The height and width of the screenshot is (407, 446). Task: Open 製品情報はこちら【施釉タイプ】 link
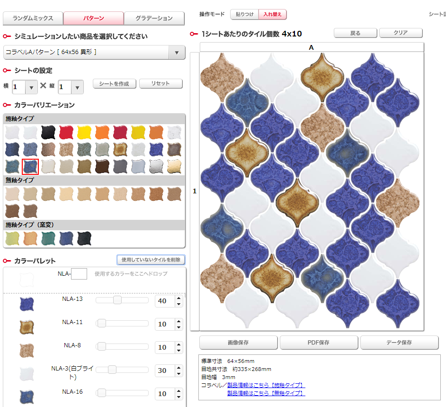[266, 385]
